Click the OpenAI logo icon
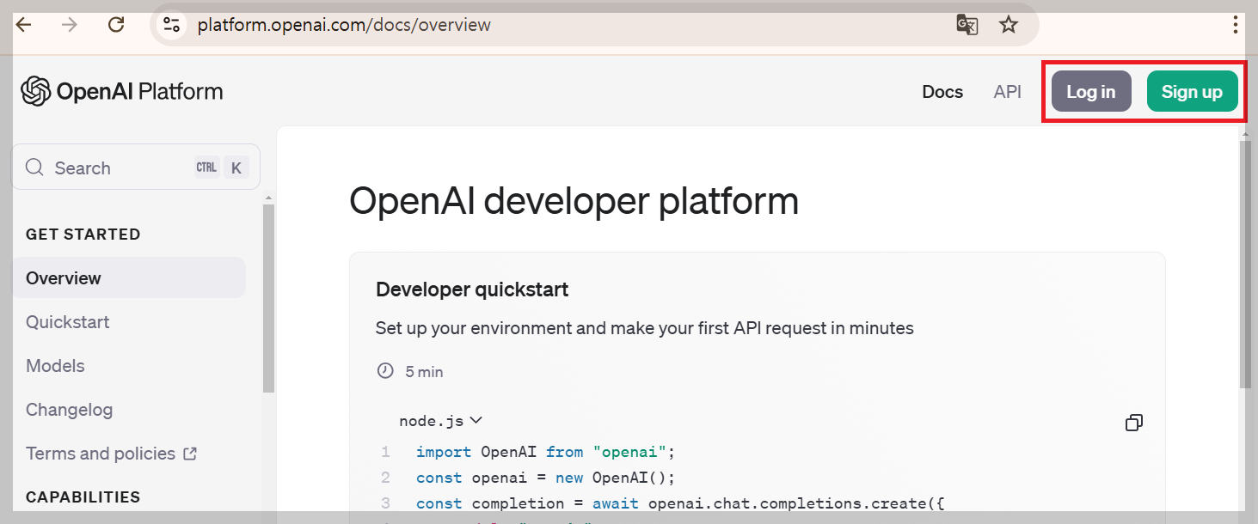The width and height of the screenshot is (1258, 524). [x=35, y=91]
